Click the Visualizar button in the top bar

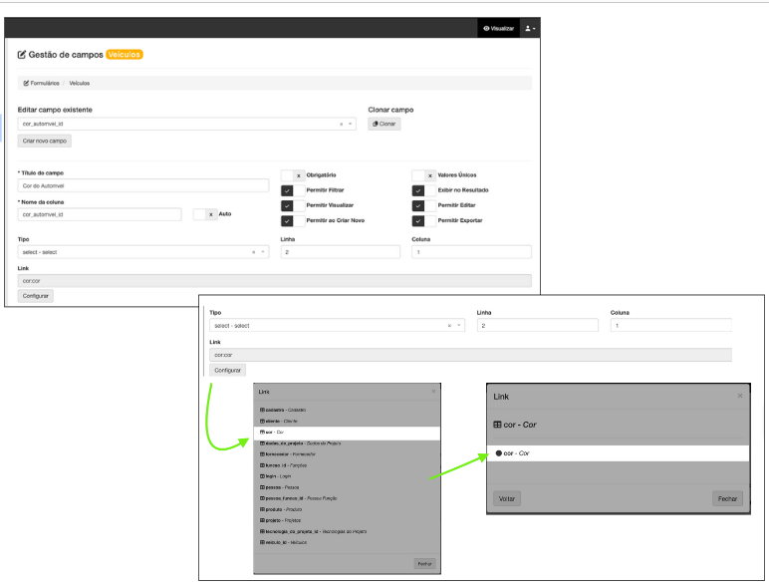[498, 29]
